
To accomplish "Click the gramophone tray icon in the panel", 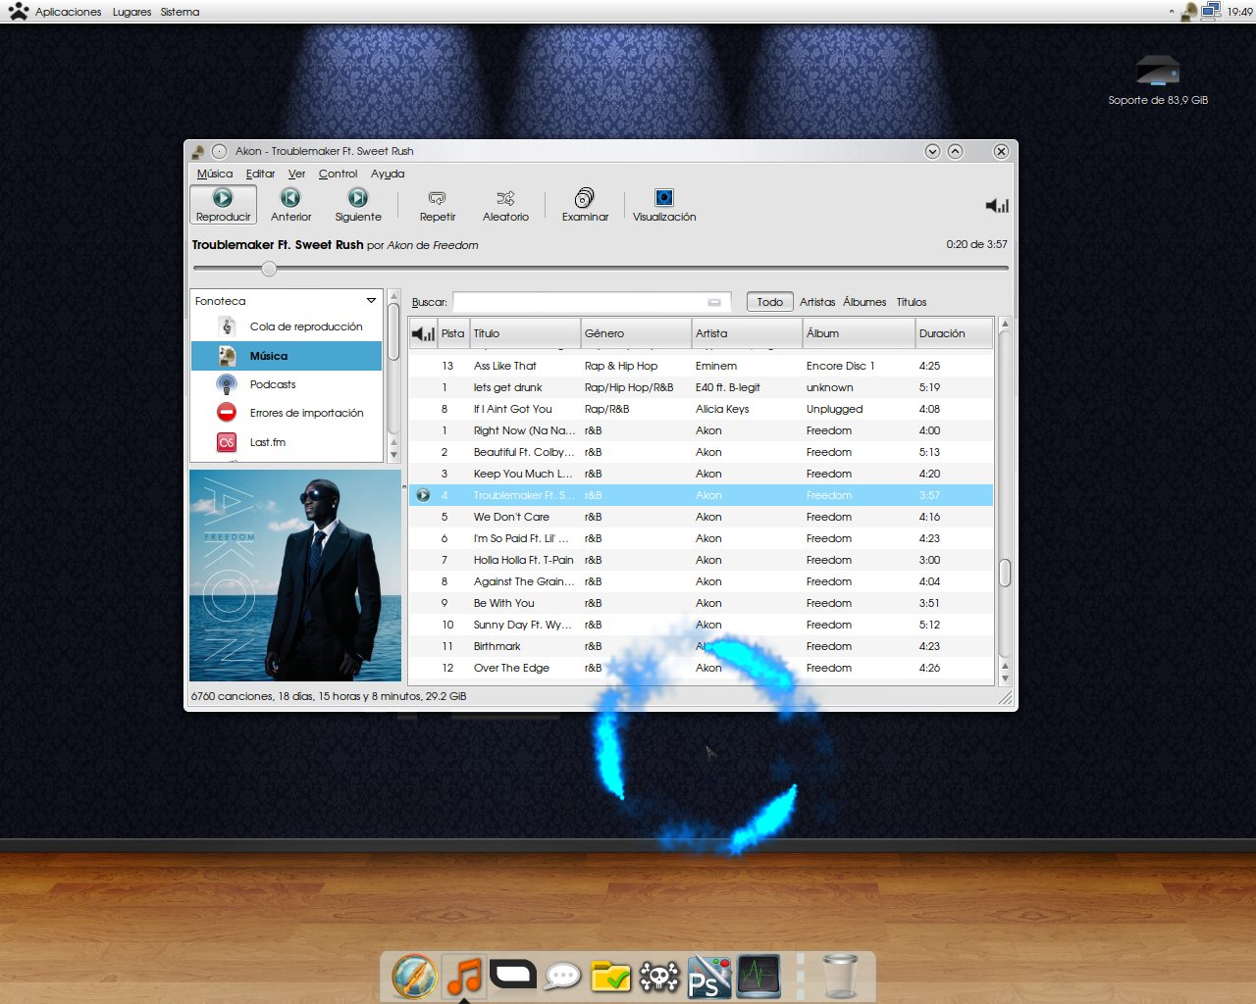I will coord(1188,12).
